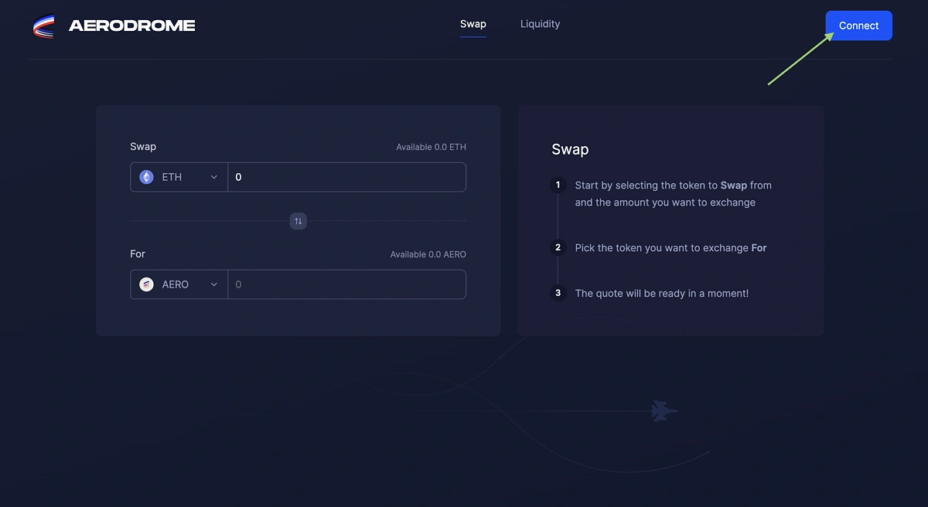Screen dimensions: 928x507
Task: Open the Swap tab
Action: pyautogui.click(x=473, y=24)
